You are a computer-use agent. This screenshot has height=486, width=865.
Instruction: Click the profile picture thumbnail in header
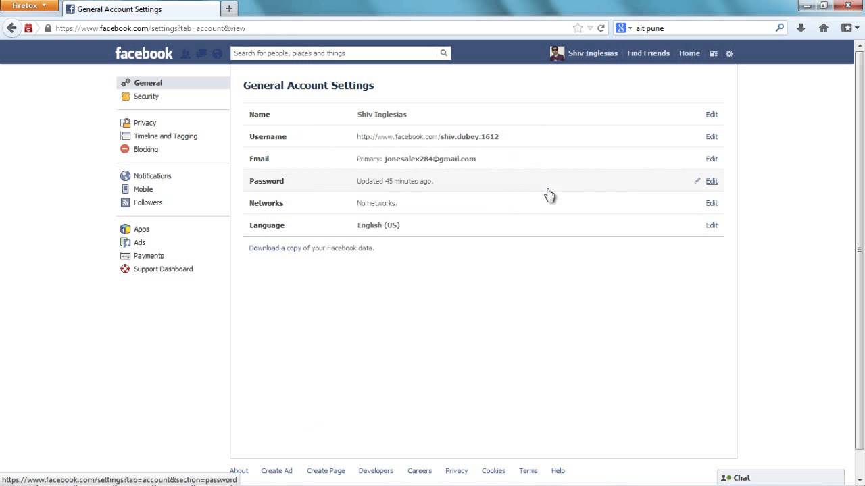557,53
